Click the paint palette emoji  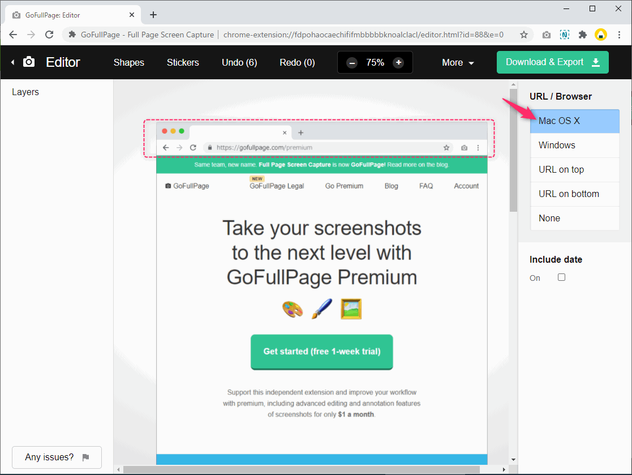(x=293, y=309)
